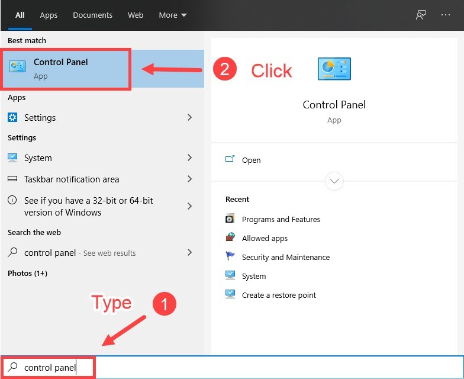Screen dimensions: 464x379
Task: Click the Security and Maintenance flag icon
Action: pyautogui.click(x=230, y=256)
